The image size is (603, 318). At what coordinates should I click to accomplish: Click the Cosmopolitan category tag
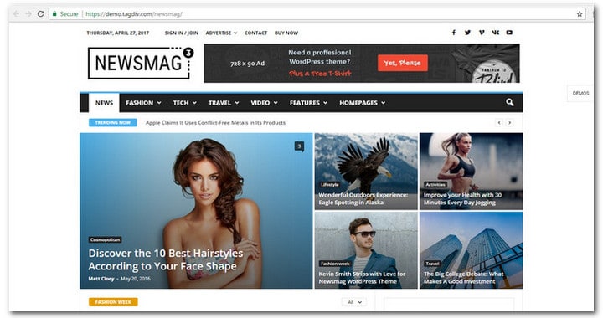coord(105,239)
